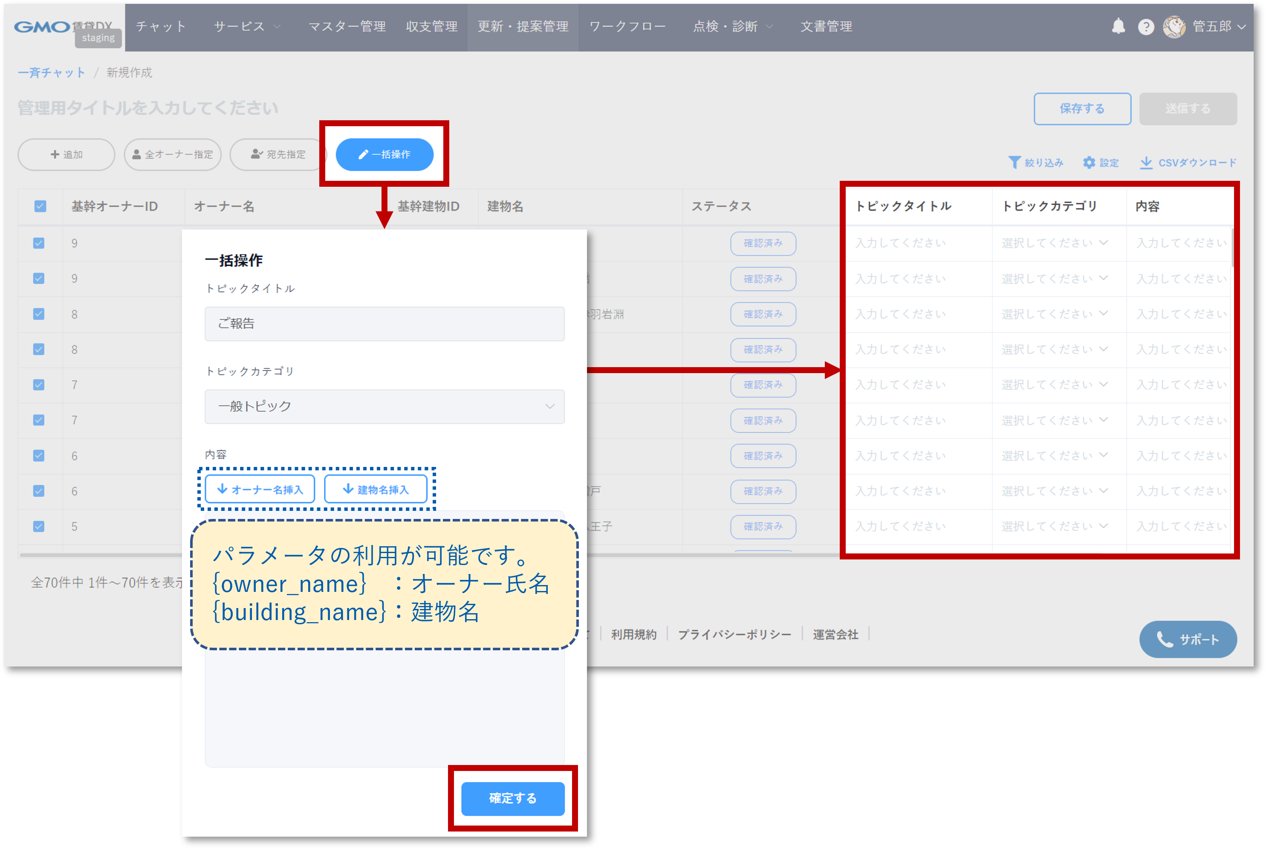Toggle the header select-all checkbox

[40, 206]
